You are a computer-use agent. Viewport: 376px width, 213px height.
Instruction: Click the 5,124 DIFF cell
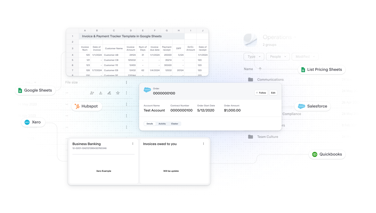[179, 55]
